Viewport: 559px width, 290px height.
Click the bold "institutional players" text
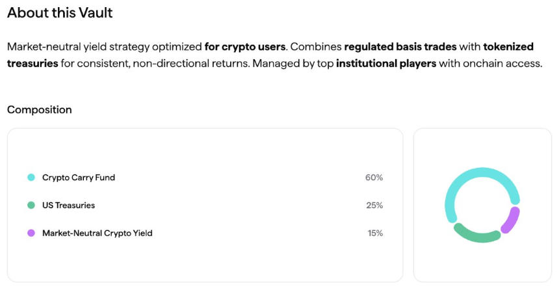click(386, 64)
